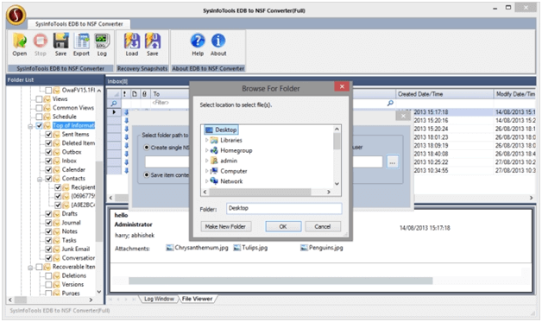The height and width of the screenshot is (322, 542).
Task: Select Computer in the folder tree
Action: (234, 171)
